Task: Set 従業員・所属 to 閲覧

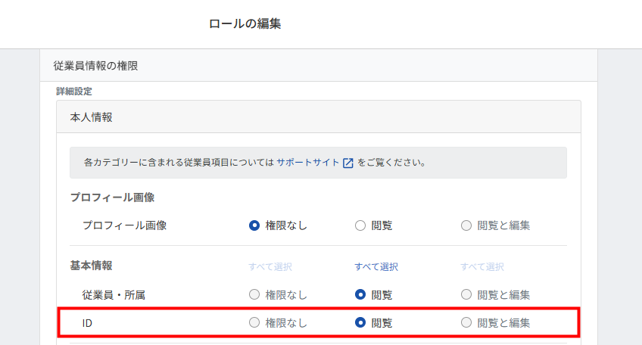Action: 360,294
